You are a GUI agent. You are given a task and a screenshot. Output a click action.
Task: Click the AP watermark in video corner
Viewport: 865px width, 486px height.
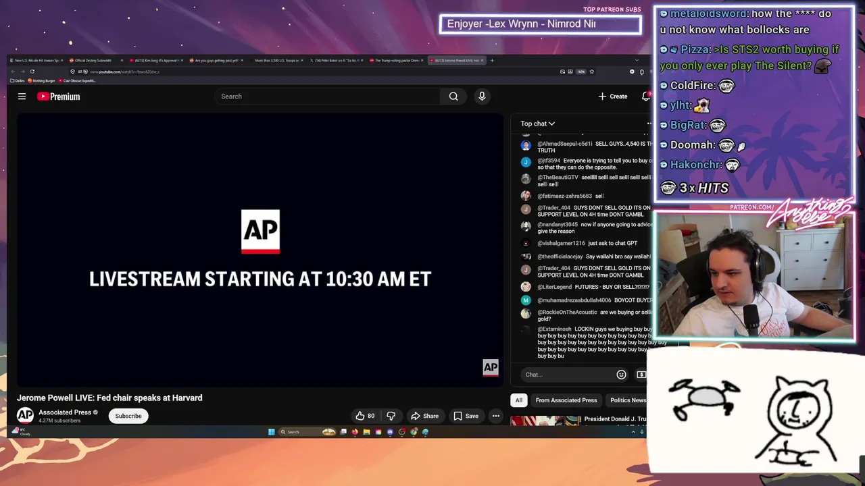491,368
